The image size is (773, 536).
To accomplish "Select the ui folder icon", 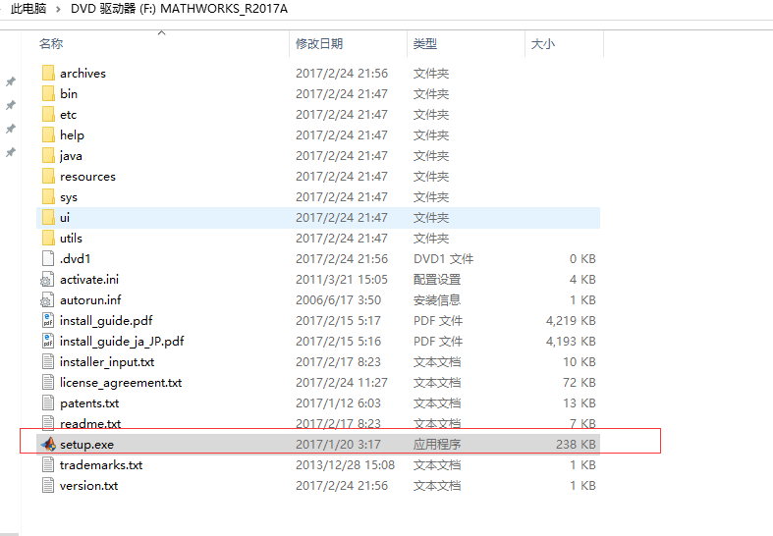I will point(48,218).
